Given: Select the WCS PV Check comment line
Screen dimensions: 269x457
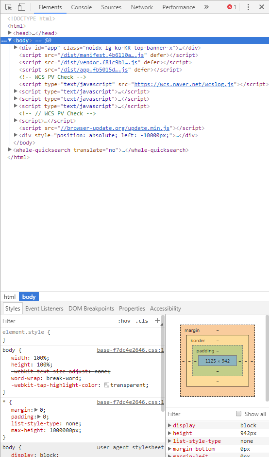Looking at the screenshot, I should tap(52, 77).
